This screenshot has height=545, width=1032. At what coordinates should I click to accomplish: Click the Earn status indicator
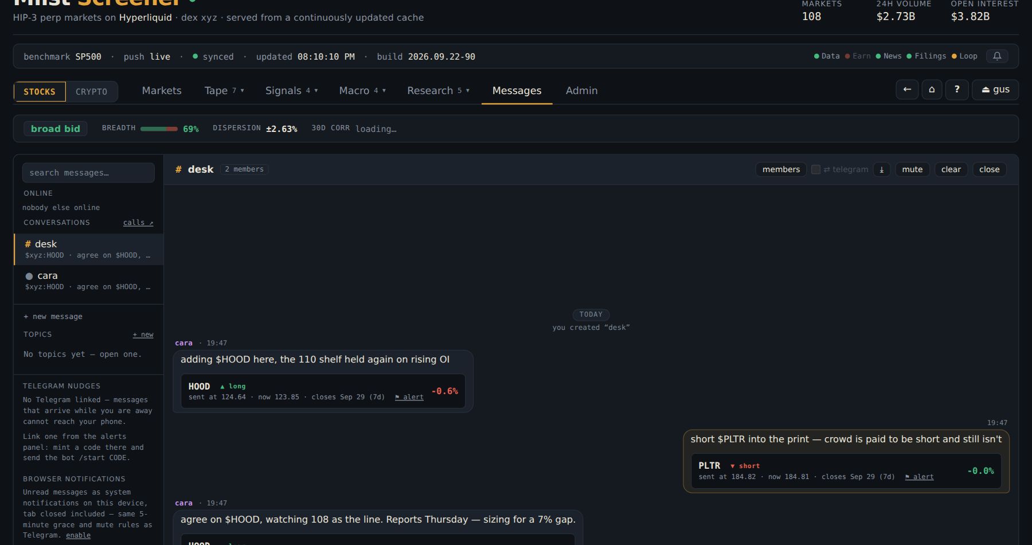(858, 56)
